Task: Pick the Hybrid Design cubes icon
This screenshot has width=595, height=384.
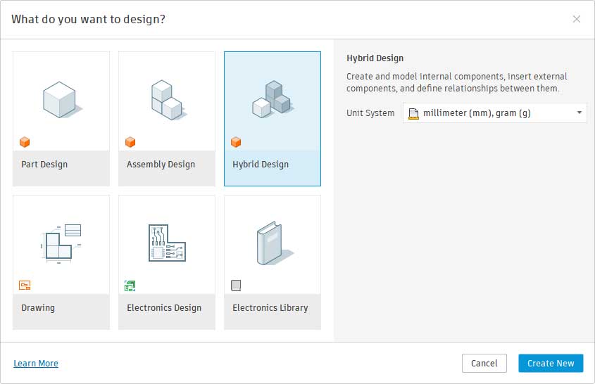Action: (x=272, y=98)
